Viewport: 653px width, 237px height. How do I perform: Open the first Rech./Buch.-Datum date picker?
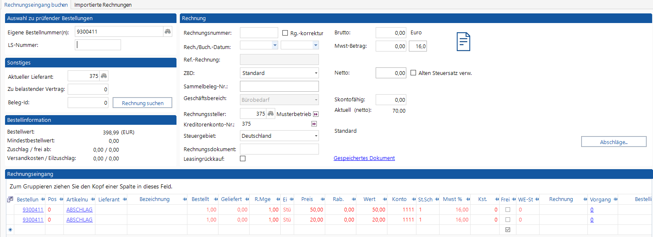(275, 45)
